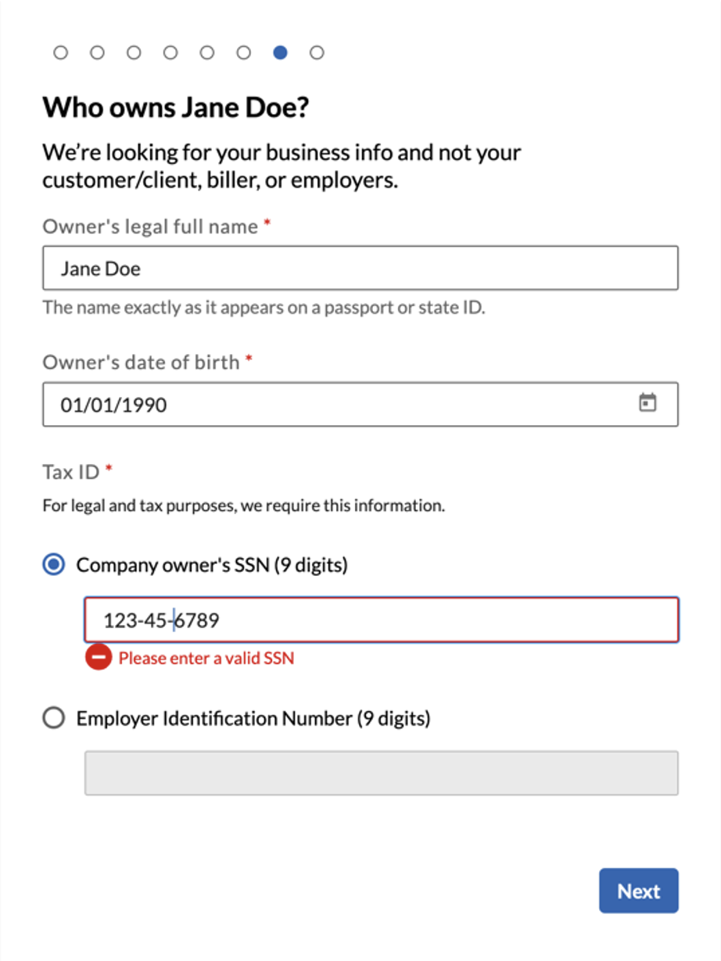Viewport: 721px width, 961px height.
Task: Click the Tax ID section label
Action: click(70, 472)
